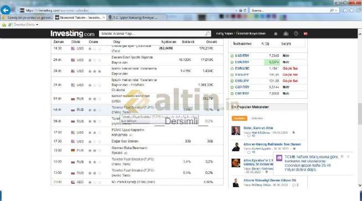Image resolution: width=362 pixels, height=201 pixels.
Task: Open the Turkish flag language selector
Action: (x=306, y=34)
